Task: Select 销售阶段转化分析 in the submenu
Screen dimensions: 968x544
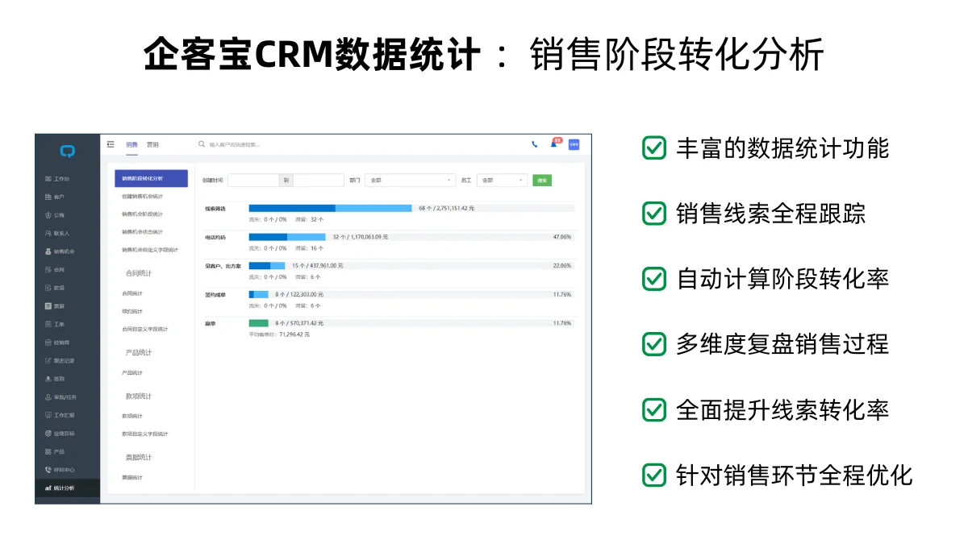Action: click(x=152, y=178)
